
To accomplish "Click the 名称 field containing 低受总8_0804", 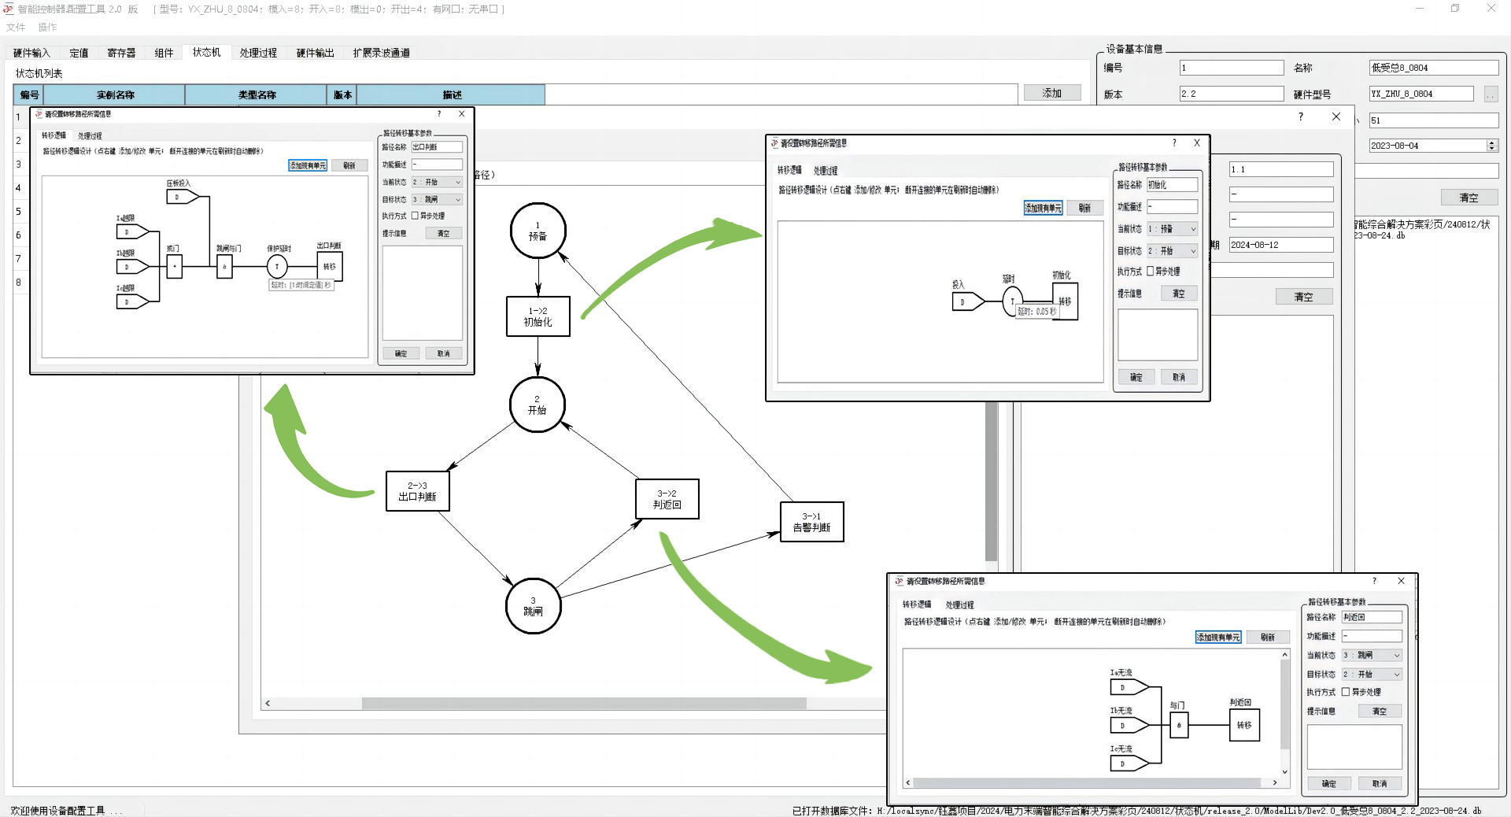I will 1432,68.
